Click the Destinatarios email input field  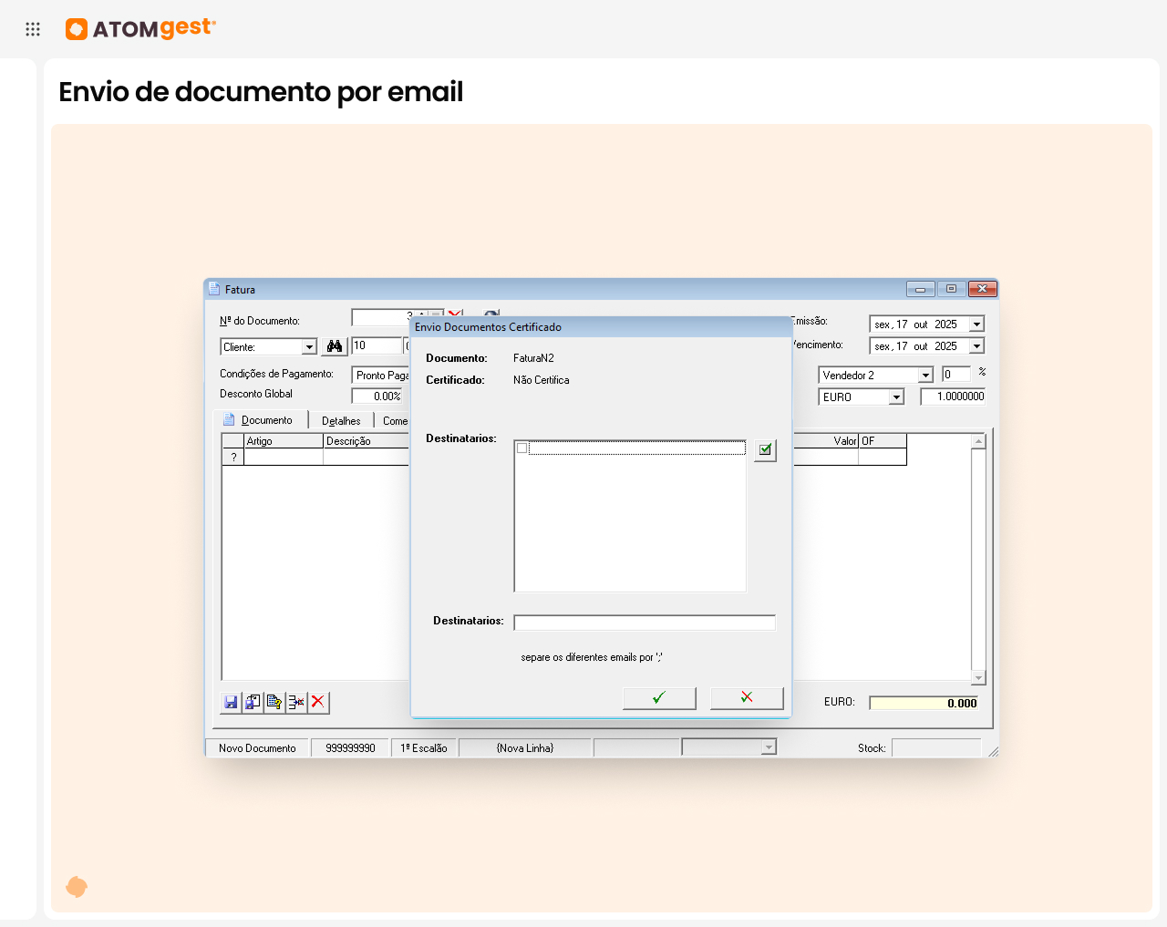tap(645, 623)
